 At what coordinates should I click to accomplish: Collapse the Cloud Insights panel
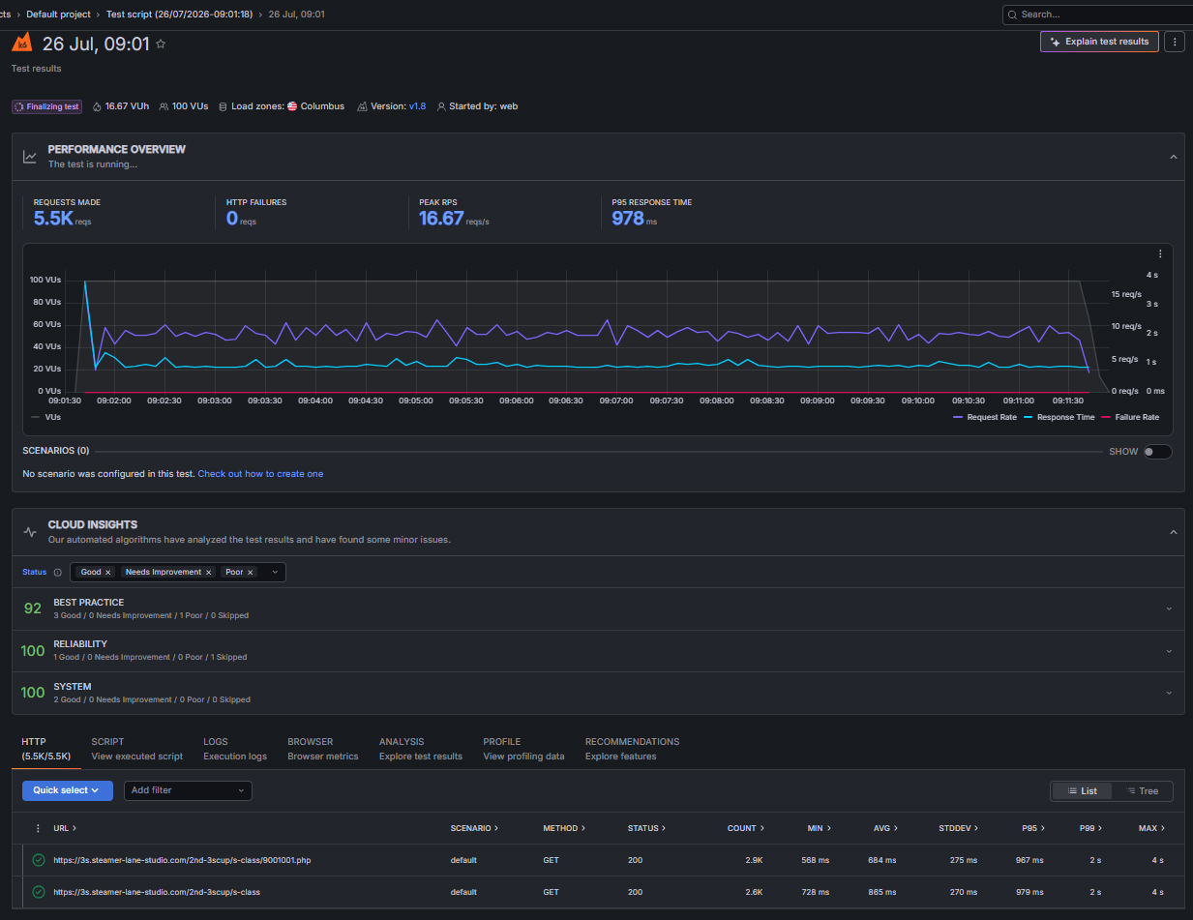(1173, 532)
